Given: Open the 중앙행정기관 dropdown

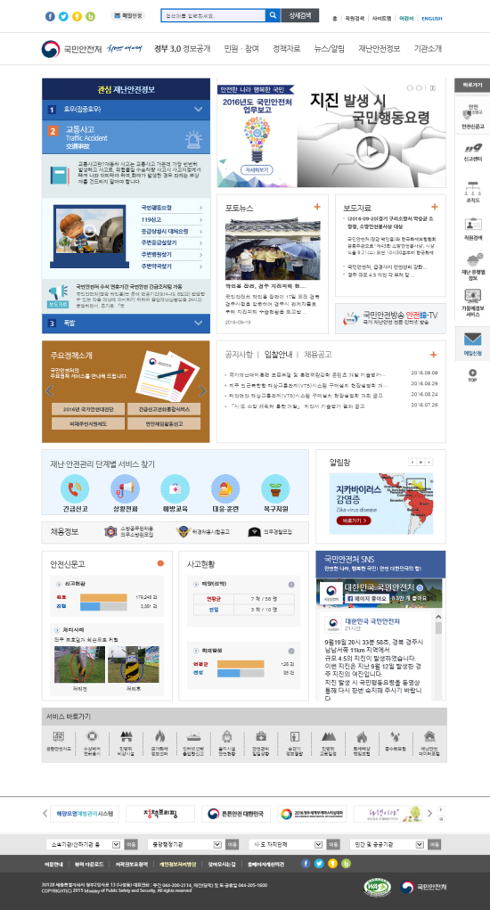Looking at the screenshot, I should [x=184, y=844].
